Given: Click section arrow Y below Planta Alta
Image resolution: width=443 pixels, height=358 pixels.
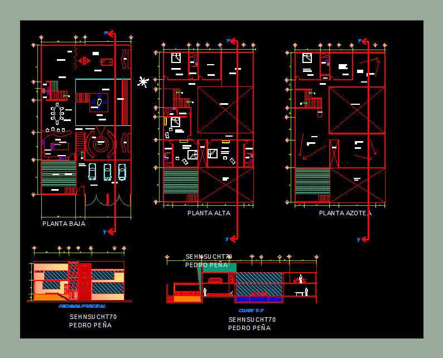Looking at the screenshot, I should 232,239.
